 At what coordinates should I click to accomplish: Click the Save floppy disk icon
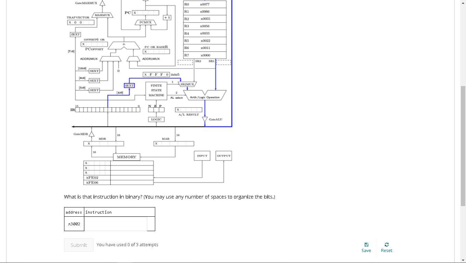(366, 244)
